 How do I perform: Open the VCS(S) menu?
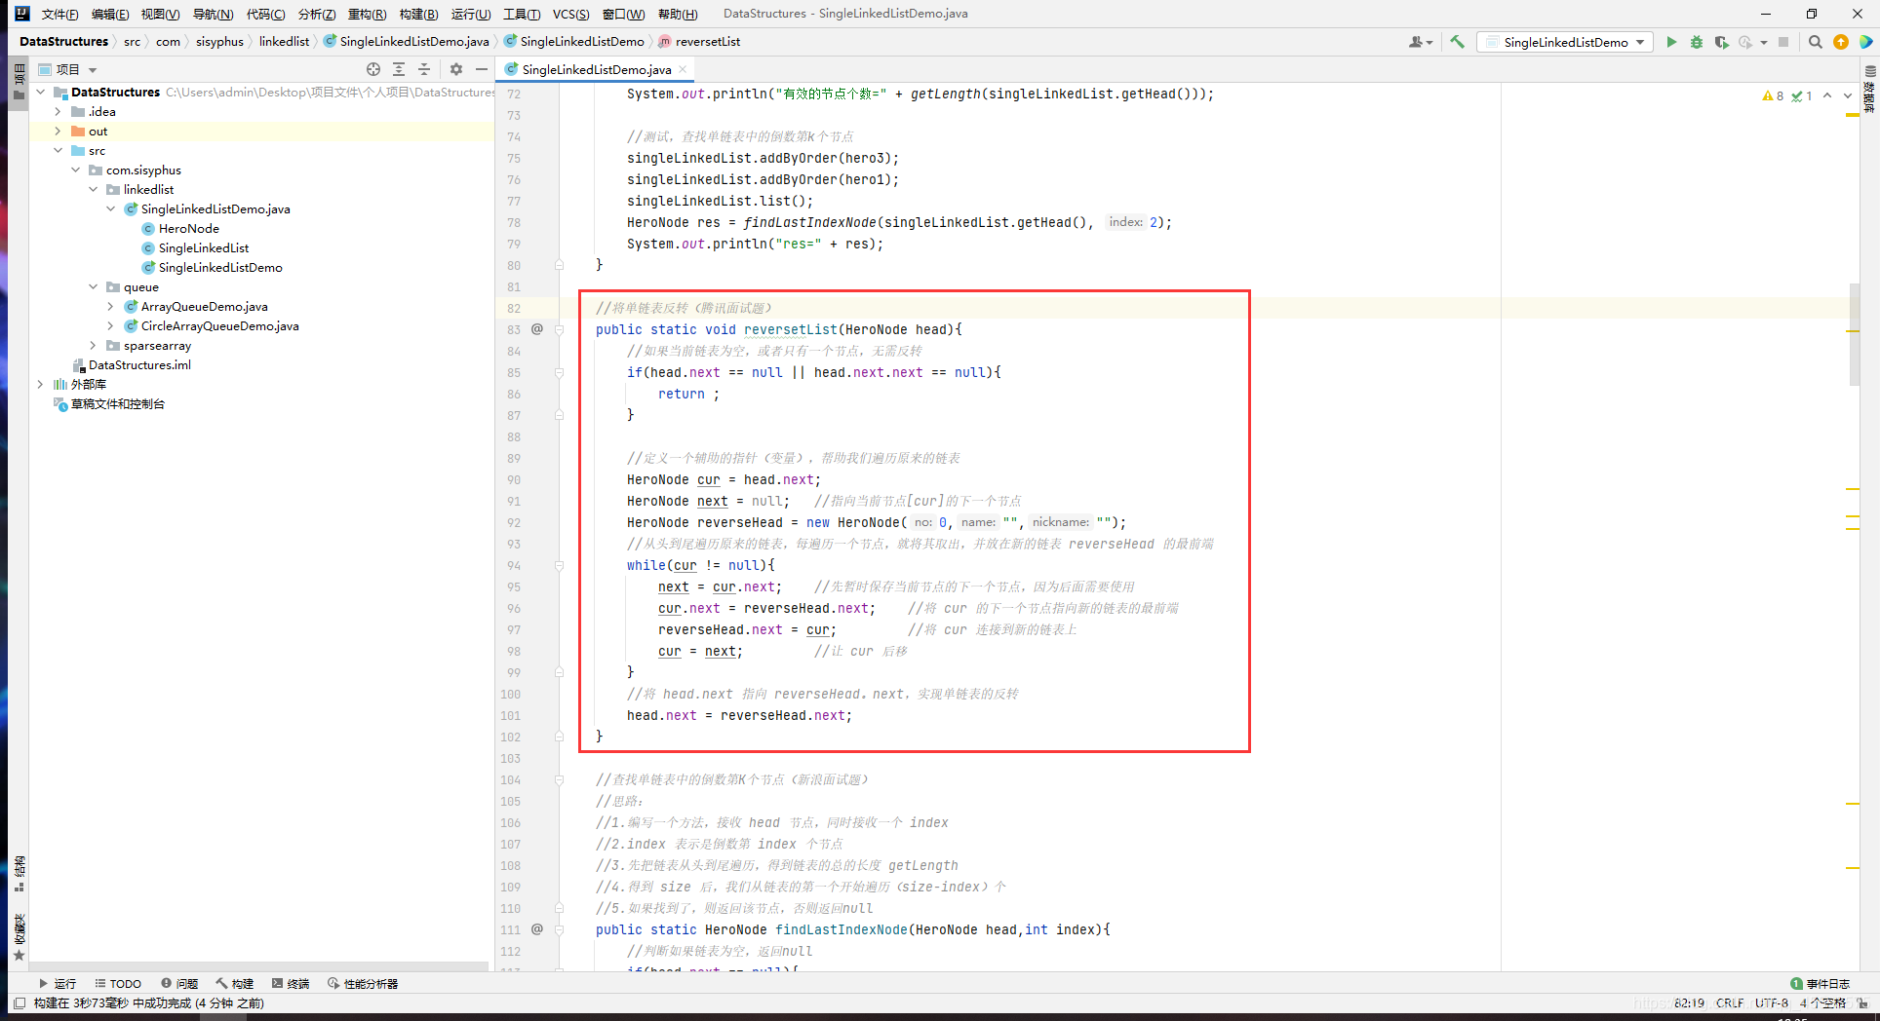pos(570,14)
